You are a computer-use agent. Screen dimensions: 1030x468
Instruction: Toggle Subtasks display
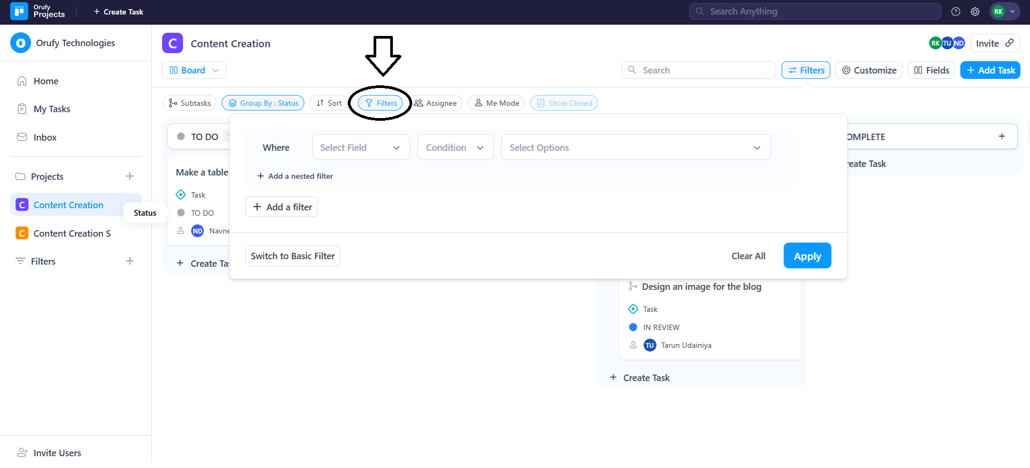click(x=189, y=103)
